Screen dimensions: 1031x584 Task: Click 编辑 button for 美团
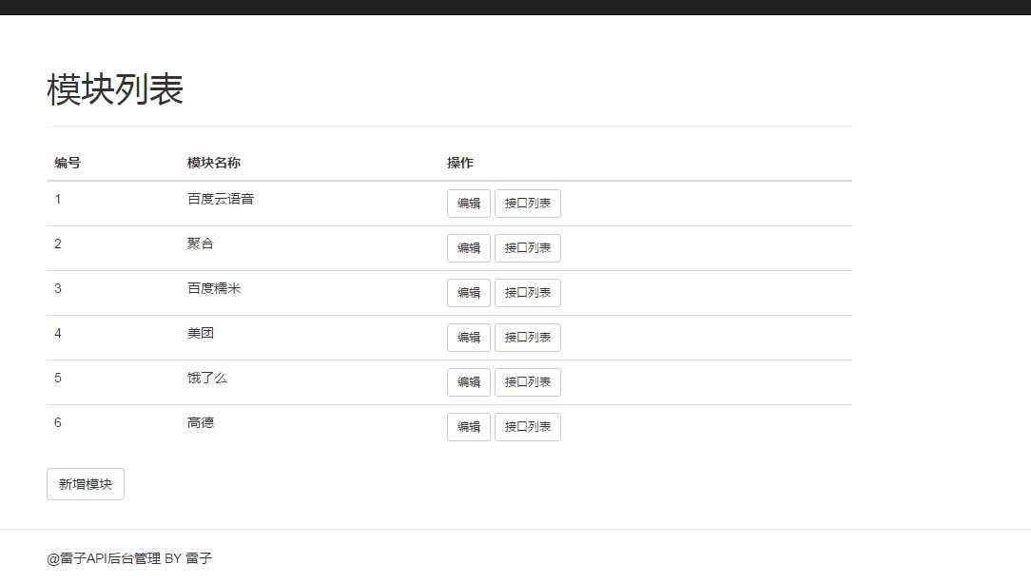click(x=469, y=338)
